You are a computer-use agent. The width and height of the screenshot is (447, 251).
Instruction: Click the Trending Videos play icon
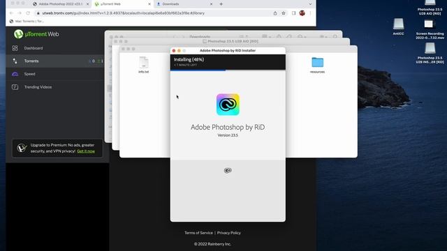15,87
